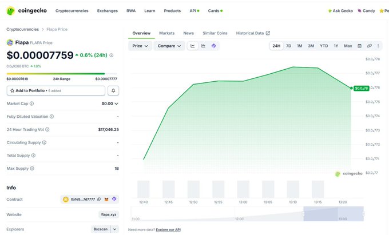Screen dimensions: 389x235
Task: Switch to line chart view icon
Action: [x=193, y=46]
